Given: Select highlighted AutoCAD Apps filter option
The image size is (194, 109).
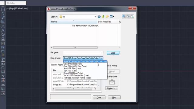Looking at the screenshot, I should (x=85, y=61).
